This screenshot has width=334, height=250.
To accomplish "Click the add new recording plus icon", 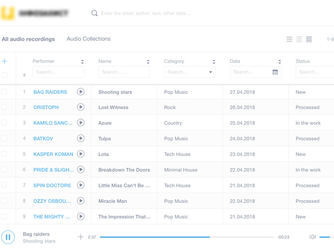I will pyautogui.click(x=5, y=61).
